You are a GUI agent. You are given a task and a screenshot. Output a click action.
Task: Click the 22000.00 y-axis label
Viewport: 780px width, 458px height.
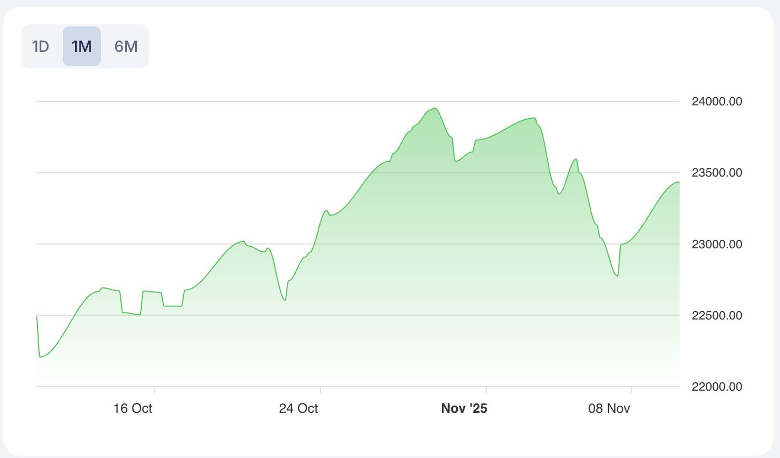[x=717, y=387]
